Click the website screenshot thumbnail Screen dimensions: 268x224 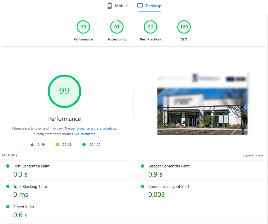tap(203, 104)
